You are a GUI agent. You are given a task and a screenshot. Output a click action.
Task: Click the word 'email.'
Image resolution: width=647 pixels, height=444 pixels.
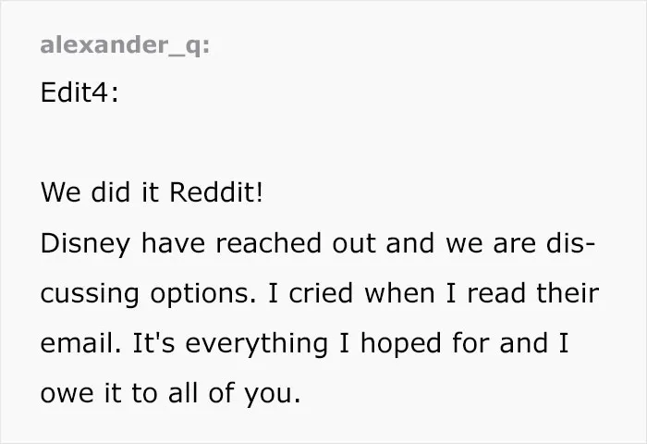pyautogui.click(x=81, y=343)
